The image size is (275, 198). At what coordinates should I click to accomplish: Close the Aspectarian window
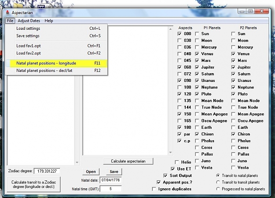pos(262,11)
